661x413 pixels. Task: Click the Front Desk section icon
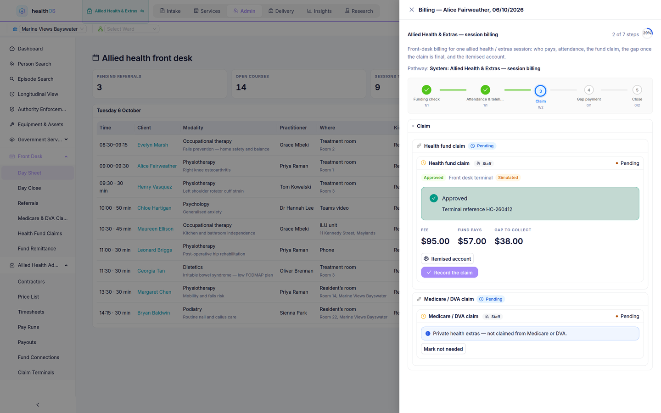coord(12,156)
